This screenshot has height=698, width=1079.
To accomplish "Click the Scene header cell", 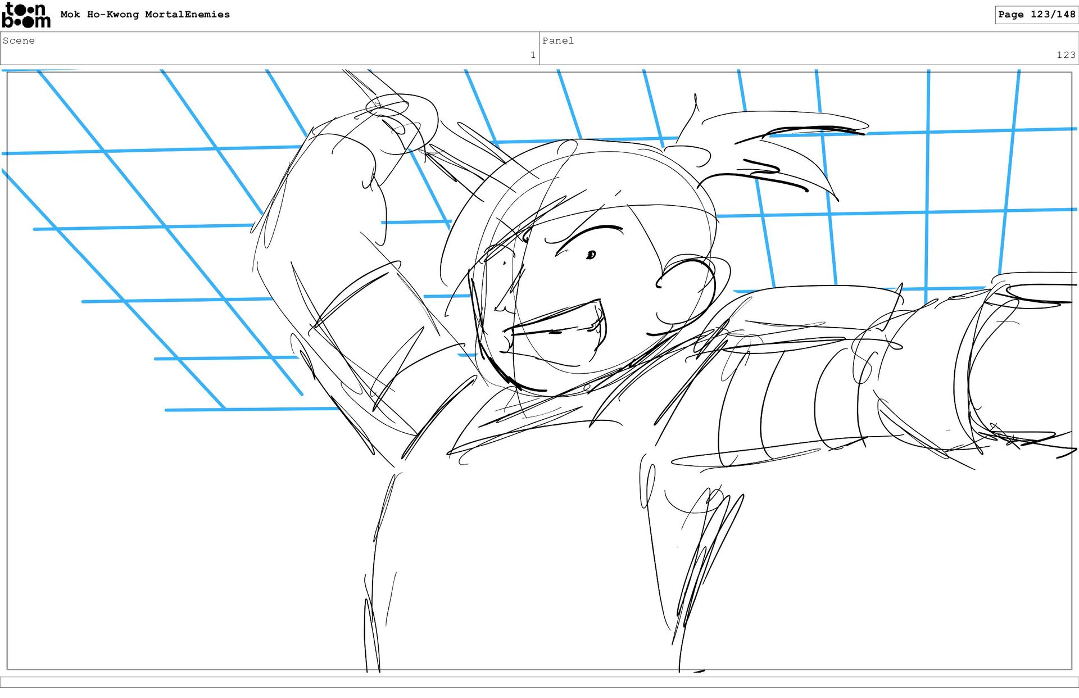I will 270,48.
